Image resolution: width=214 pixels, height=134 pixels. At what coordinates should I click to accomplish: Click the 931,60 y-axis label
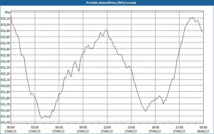click(x=5, y=110)
